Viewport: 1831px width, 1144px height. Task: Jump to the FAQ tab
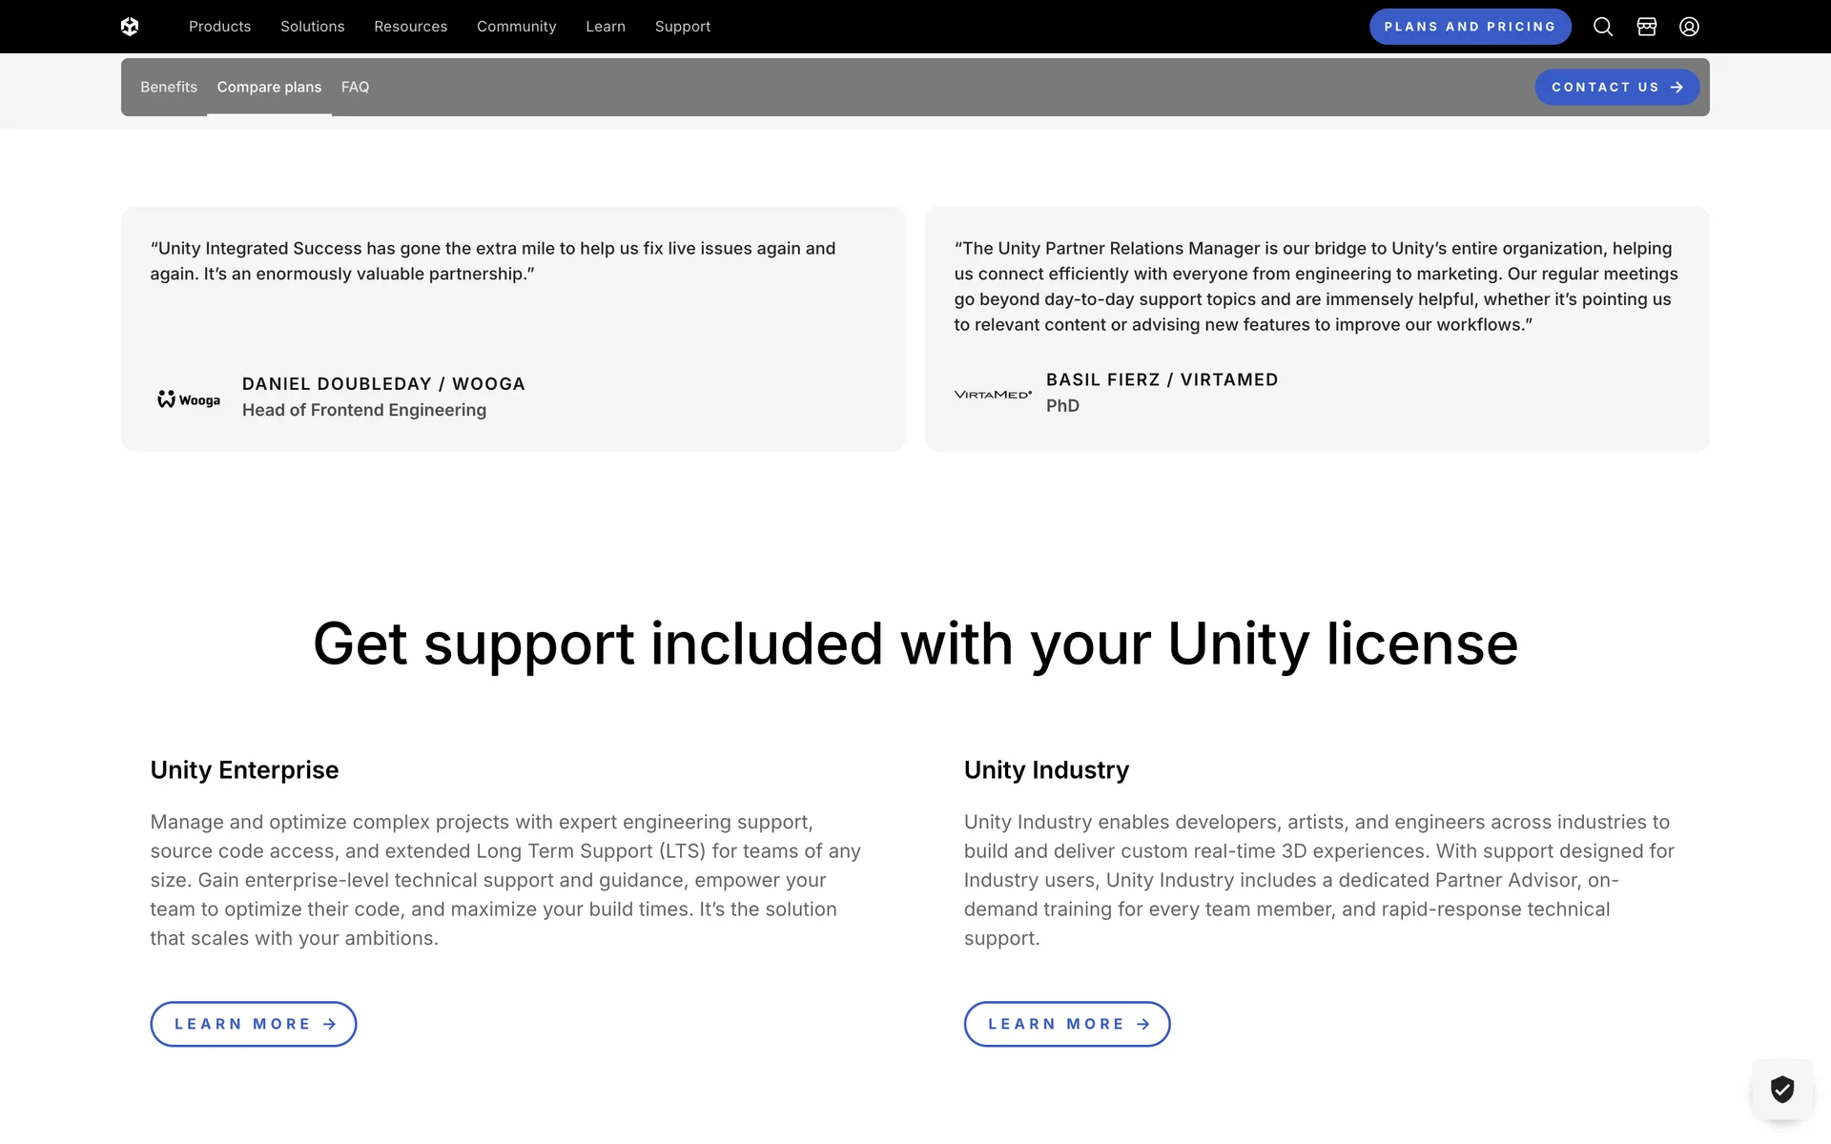point(355,87)
